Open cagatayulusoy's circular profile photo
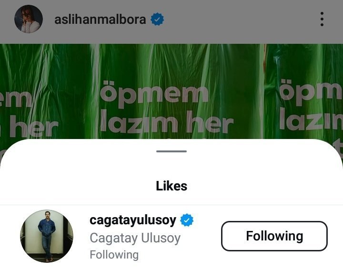Screen dimensions: 343x269 pos(47,236)
